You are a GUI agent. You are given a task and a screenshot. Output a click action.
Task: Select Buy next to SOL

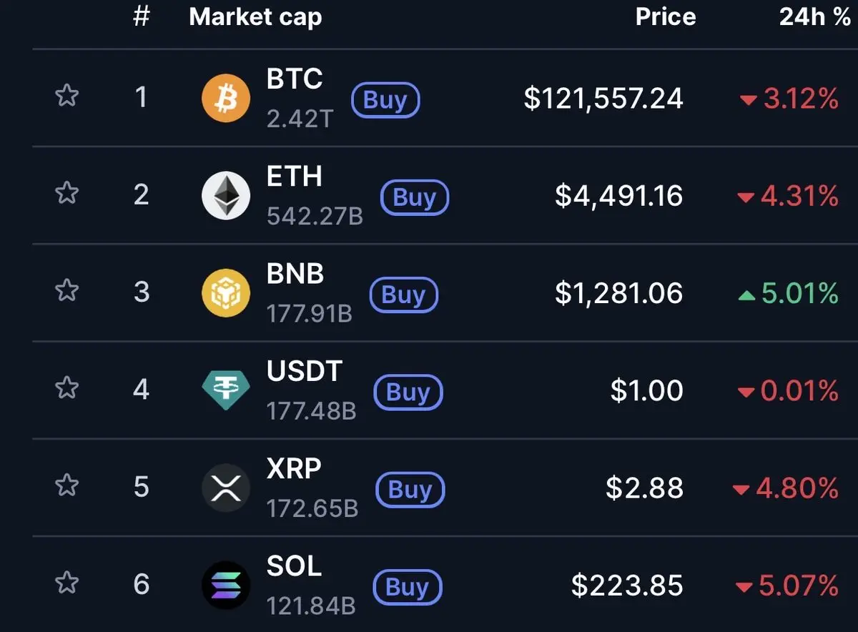pyautogui.click(x=408, y=588)
